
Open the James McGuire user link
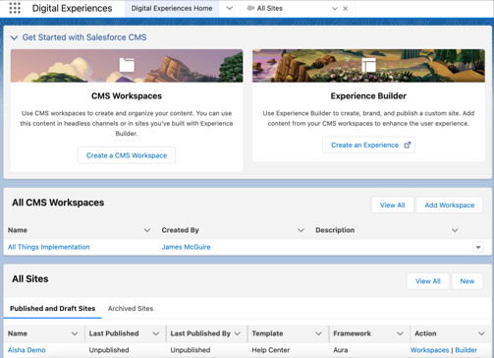(186, 247)
